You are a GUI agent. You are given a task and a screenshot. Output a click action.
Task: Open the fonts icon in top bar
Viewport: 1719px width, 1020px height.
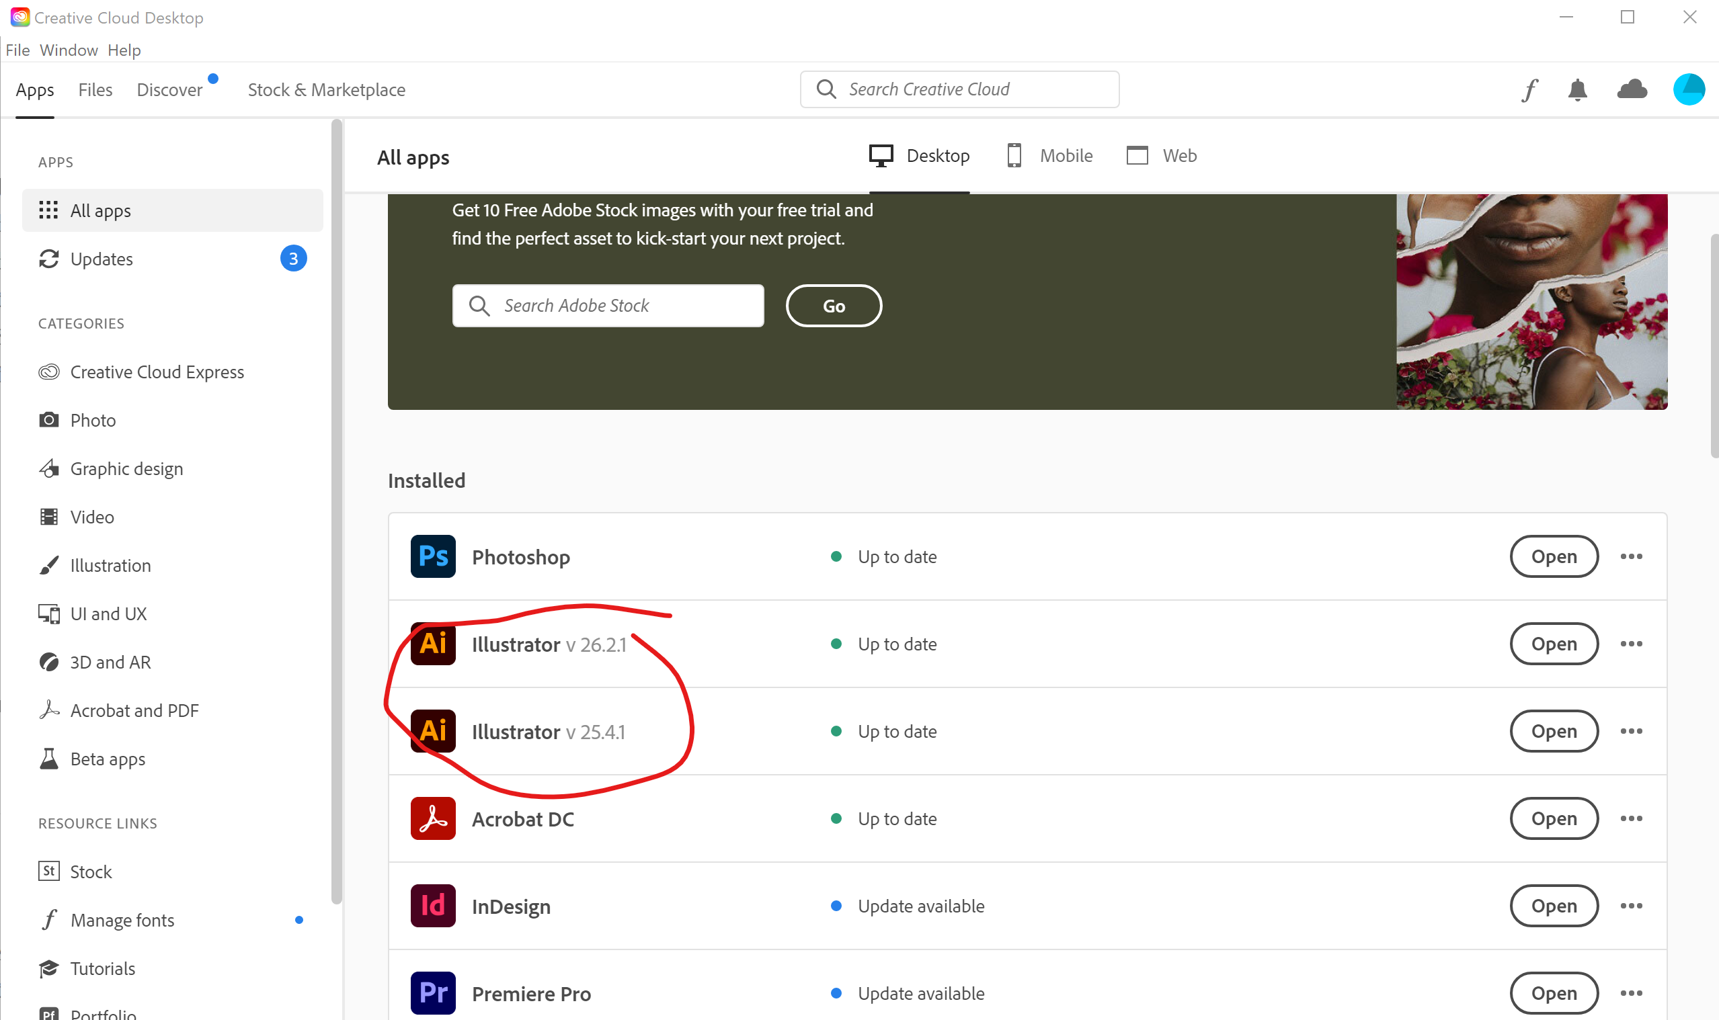coord(1529,90)
